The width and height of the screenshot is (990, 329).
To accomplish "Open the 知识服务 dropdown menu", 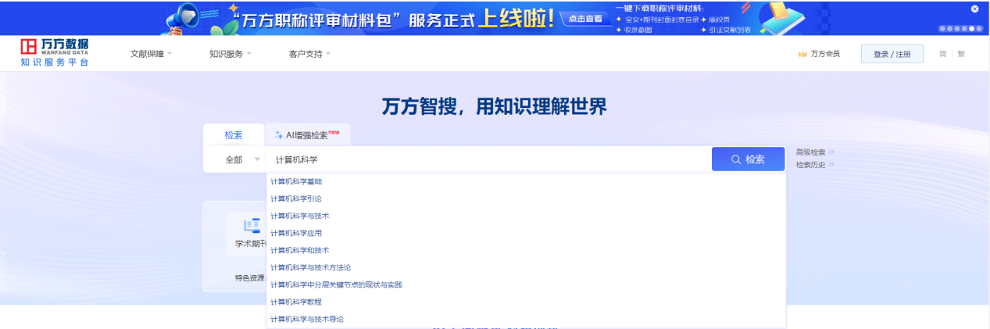I will pos(230,54).
